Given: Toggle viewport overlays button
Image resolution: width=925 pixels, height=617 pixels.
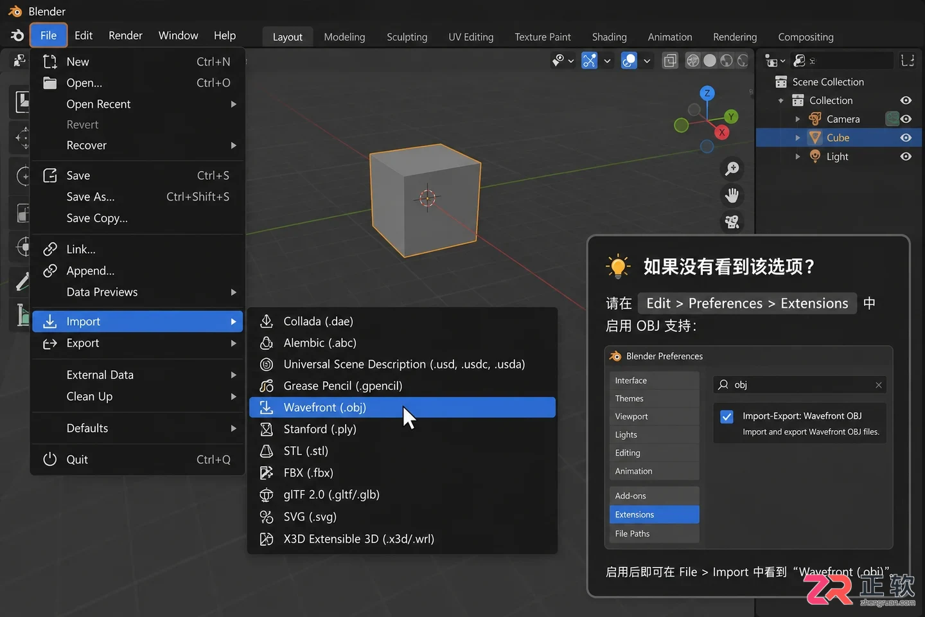Looking at the screenshot, I should pyautogui.click(x=629, y=60).
